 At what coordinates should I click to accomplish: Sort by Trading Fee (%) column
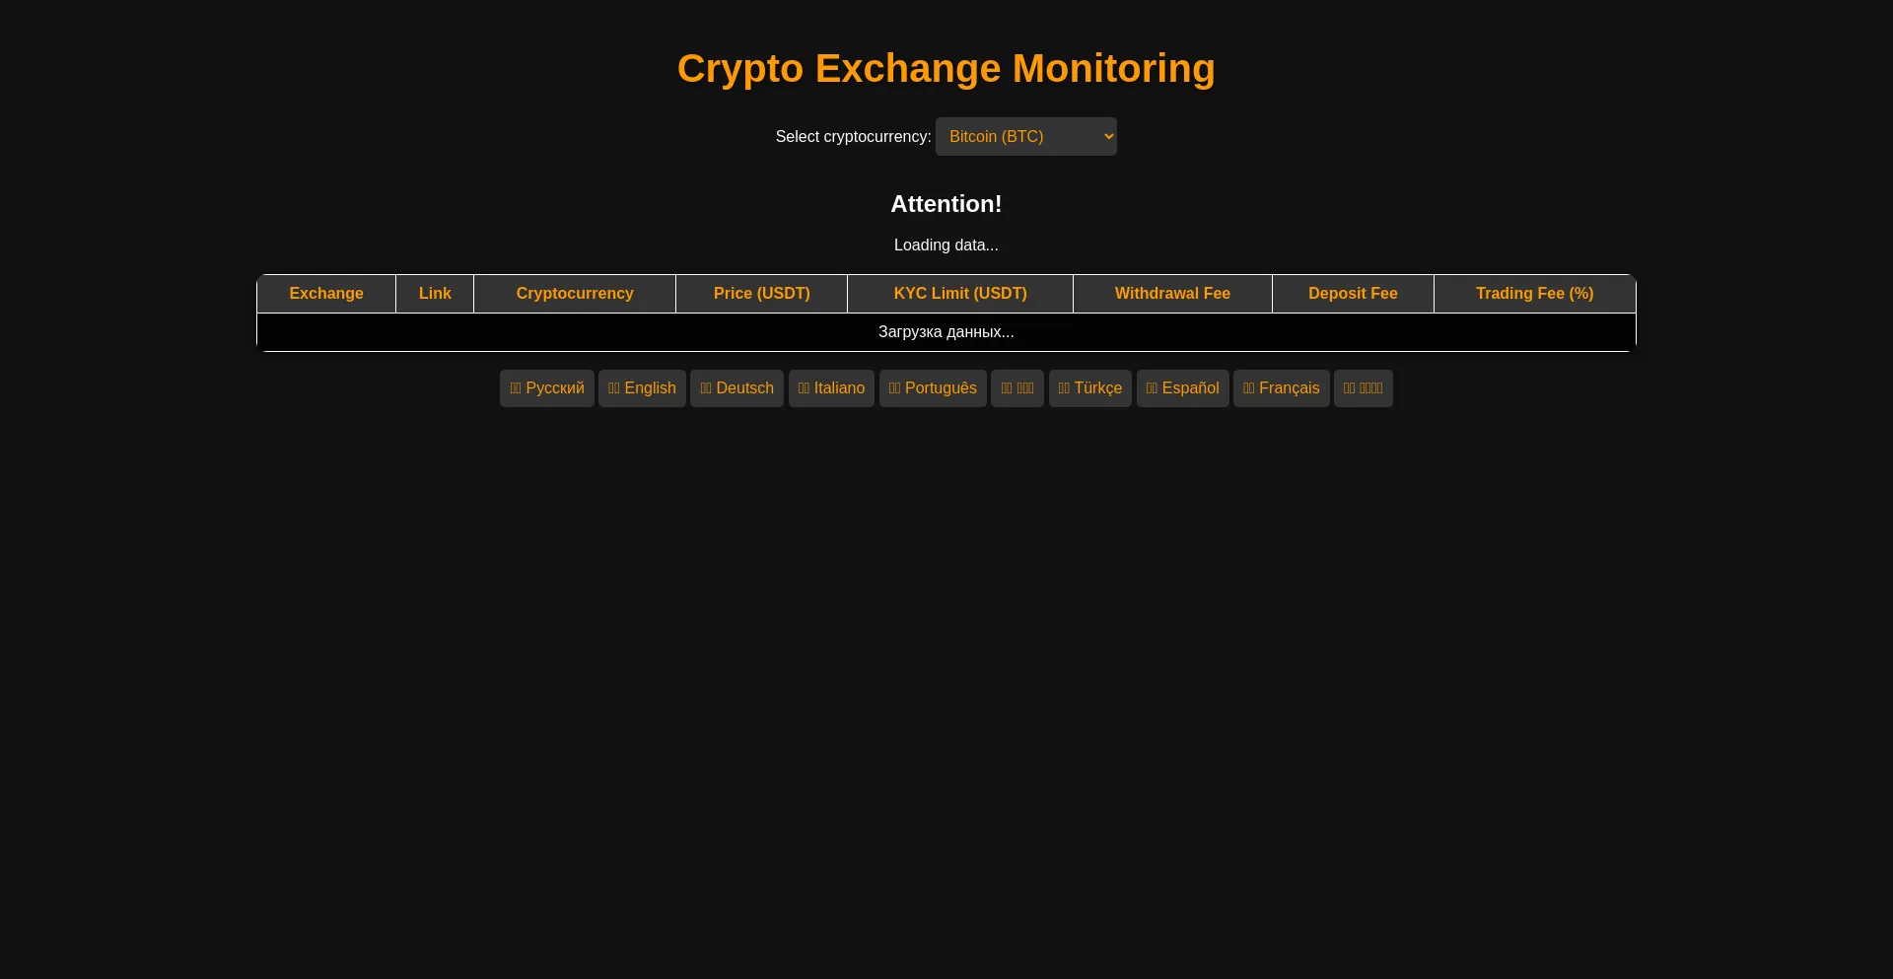pos(1533,293)
